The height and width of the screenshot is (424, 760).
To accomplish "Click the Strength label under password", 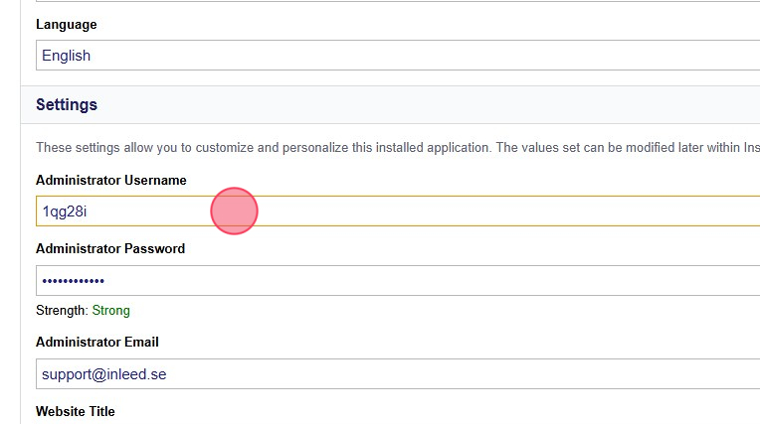I will point(61,311).
